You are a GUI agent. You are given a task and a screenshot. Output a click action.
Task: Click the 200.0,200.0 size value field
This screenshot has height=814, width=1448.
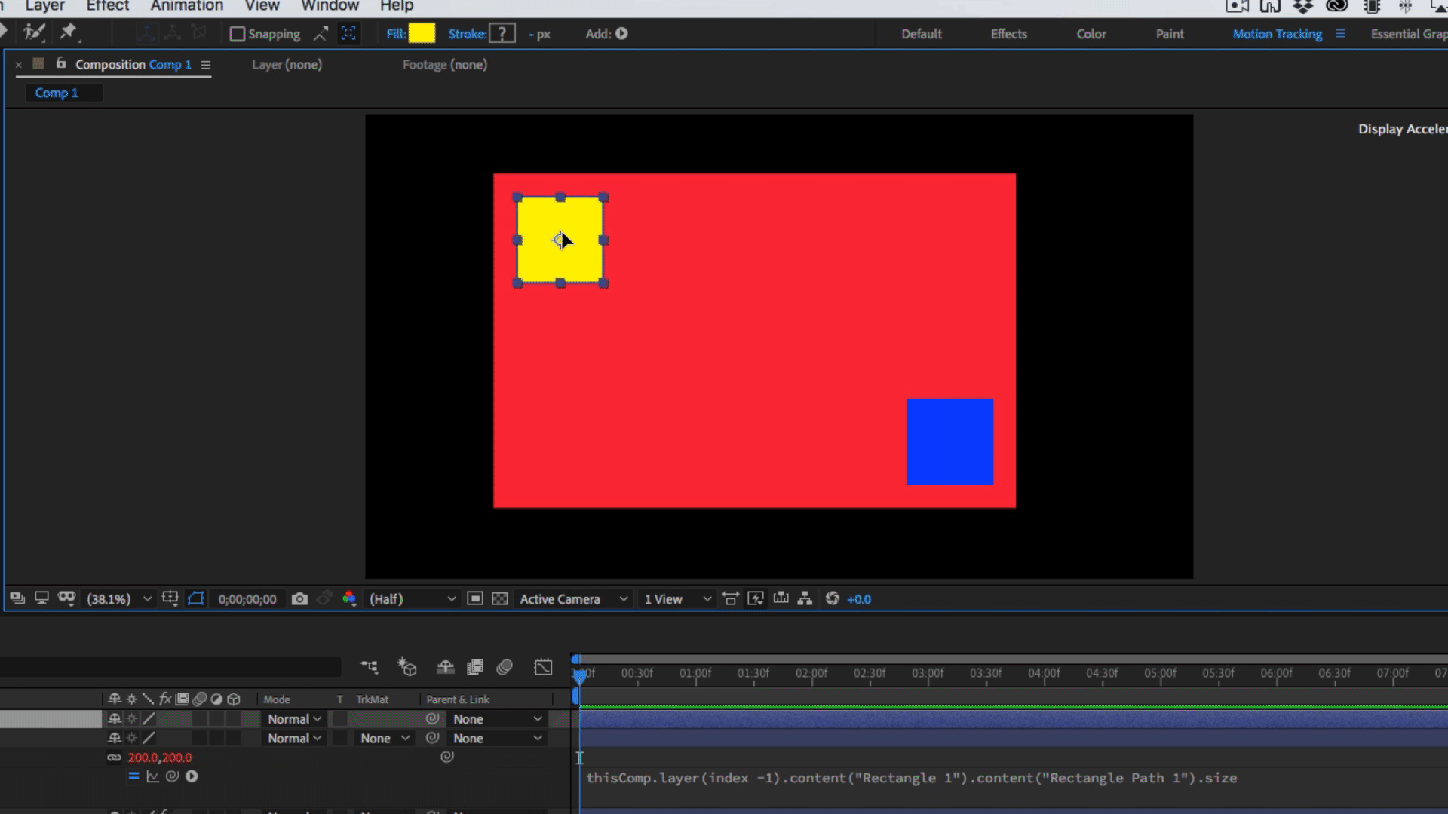[159, 757]
